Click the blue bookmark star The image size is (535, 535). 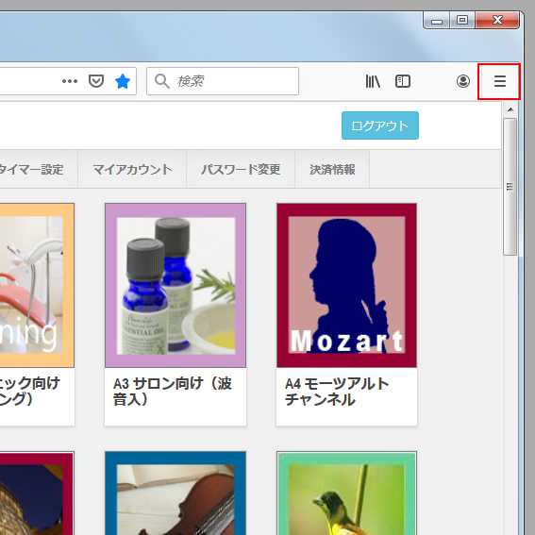point(123,81)
